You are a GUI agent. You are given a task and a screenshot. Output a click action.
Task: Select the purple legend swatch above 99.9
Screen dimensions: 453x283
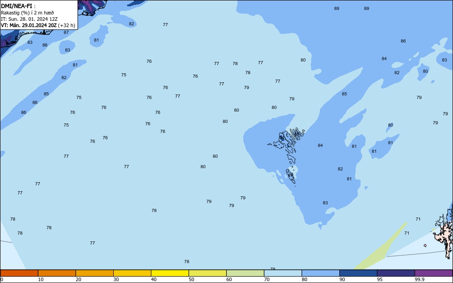[434, 273]
